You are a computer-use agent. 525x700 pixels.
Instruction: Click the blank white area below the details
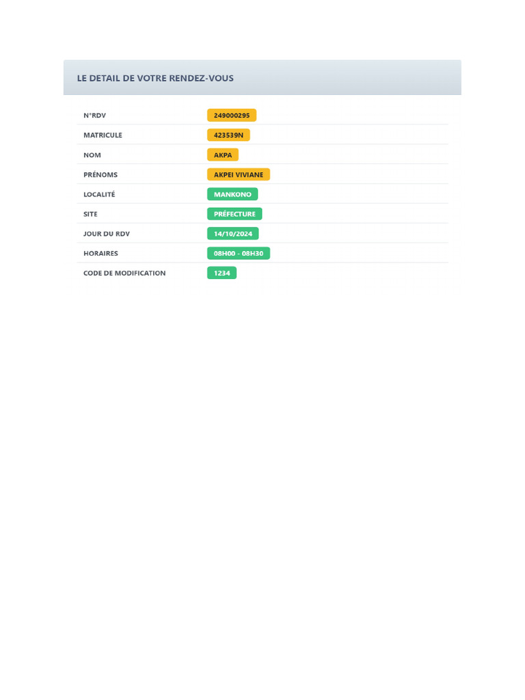pyautogui.click(x=262, y=479)
